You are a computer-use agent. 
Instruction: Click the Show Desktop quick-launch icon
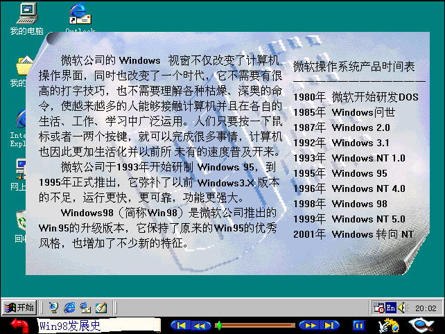pos(101,308)
